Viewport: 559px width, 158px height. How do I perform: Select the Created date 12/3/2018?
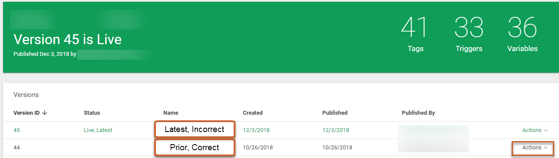click(256, 130)
